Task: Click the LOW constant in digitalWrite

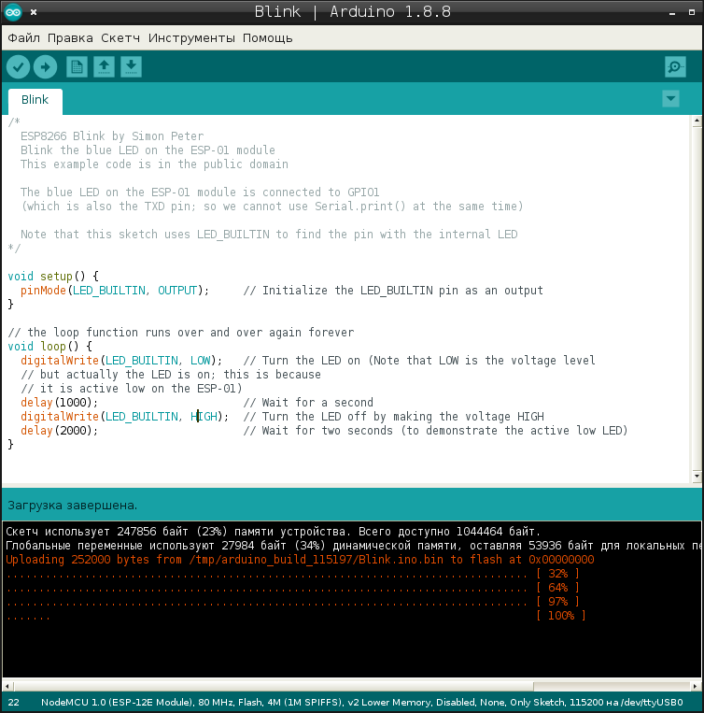Action: [x=201, y=361]
